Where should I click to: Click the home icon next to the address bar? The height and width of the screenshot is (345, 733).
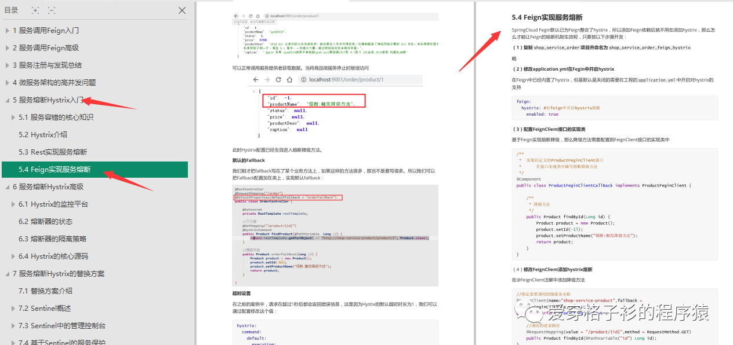point(289,79)
